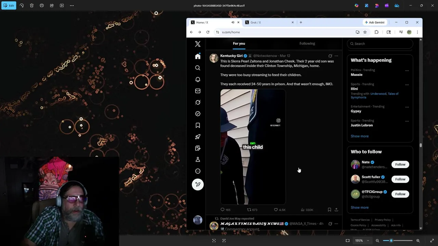Image resolution: width=438 pixels, height=246 pixels.
Task: Open more options for Illini trend
Action: tap(407, 85)
